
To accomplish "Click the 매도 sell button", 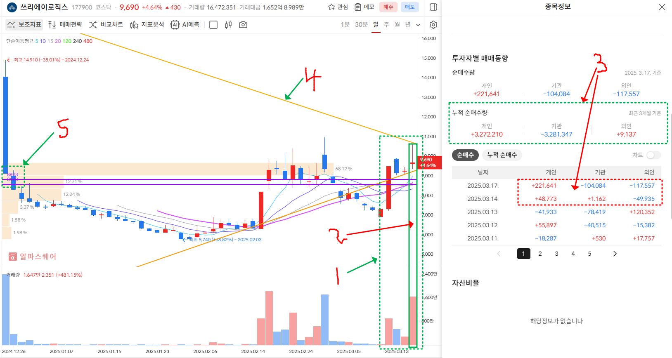I will 410,7.
